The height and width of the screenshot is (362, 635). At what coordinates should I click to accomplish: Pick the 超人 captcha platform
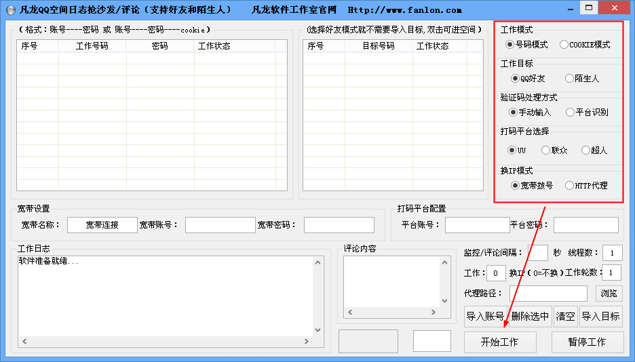(x=594, y=150)
